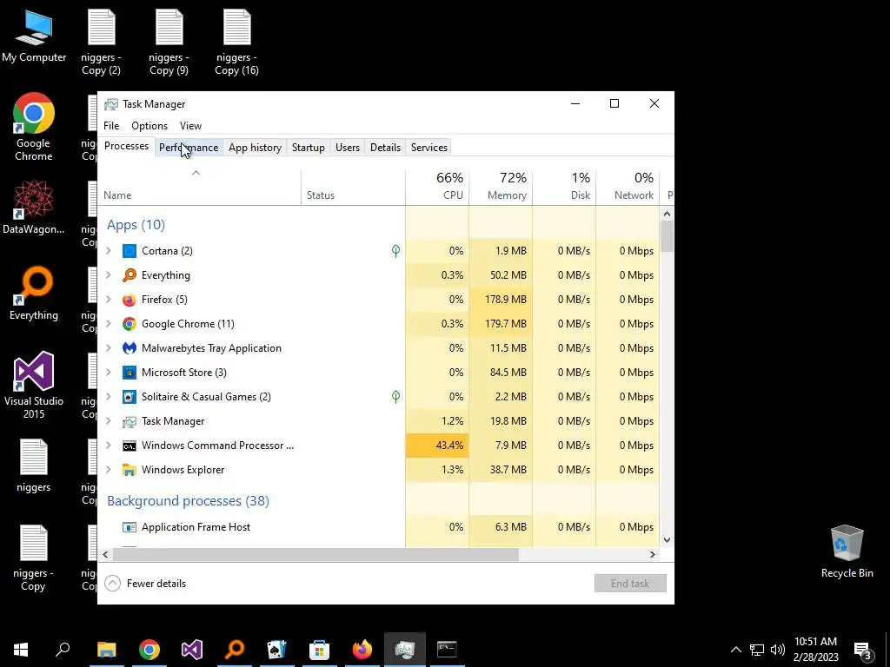Click the 43.4% CPU value cell
Viewport: 890px width, 667px height.
click(x=437, y=446)
